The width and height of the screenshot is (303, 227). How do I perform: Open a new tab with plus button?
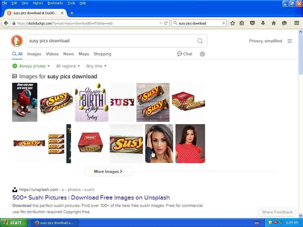coord(72,13)
